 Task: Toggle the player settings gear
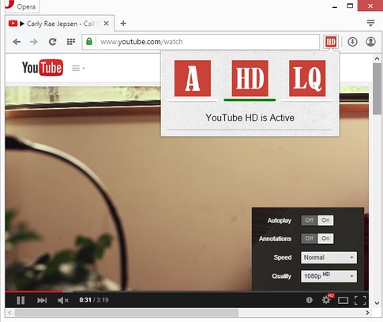tap(326, 300)
